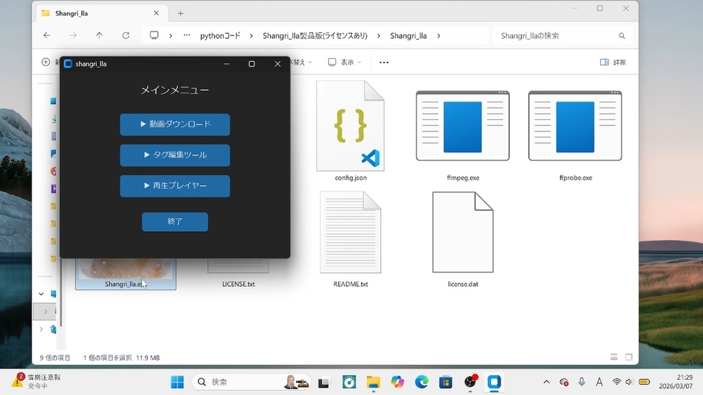Viewport: 703px width, 395px height.
Task: Open File Explorer from taskbar
Action: point(373,382)
